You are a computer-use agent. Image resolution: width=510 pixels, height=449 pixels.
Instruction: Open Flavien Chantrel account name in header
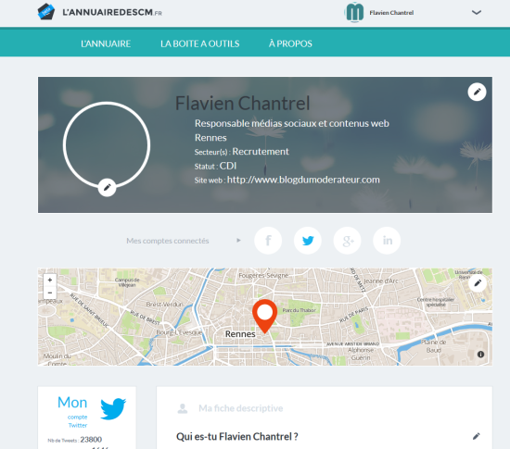[x=391, y=13]
